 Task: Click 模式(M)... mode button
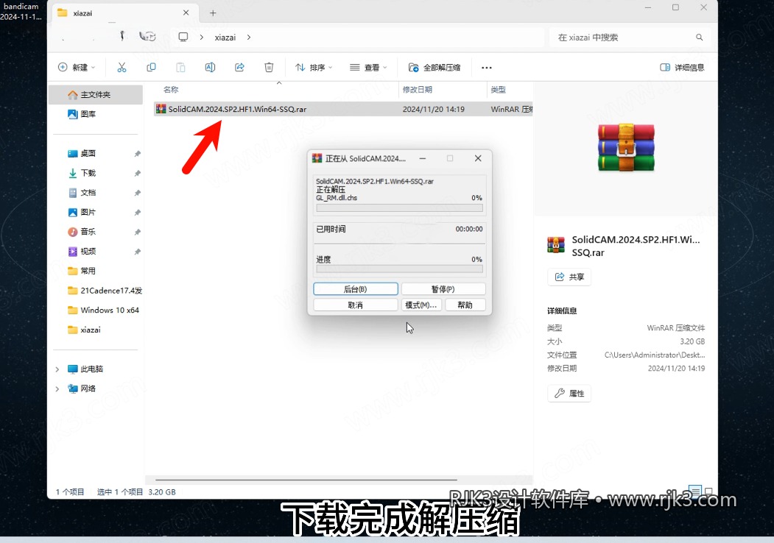[421, 305]
